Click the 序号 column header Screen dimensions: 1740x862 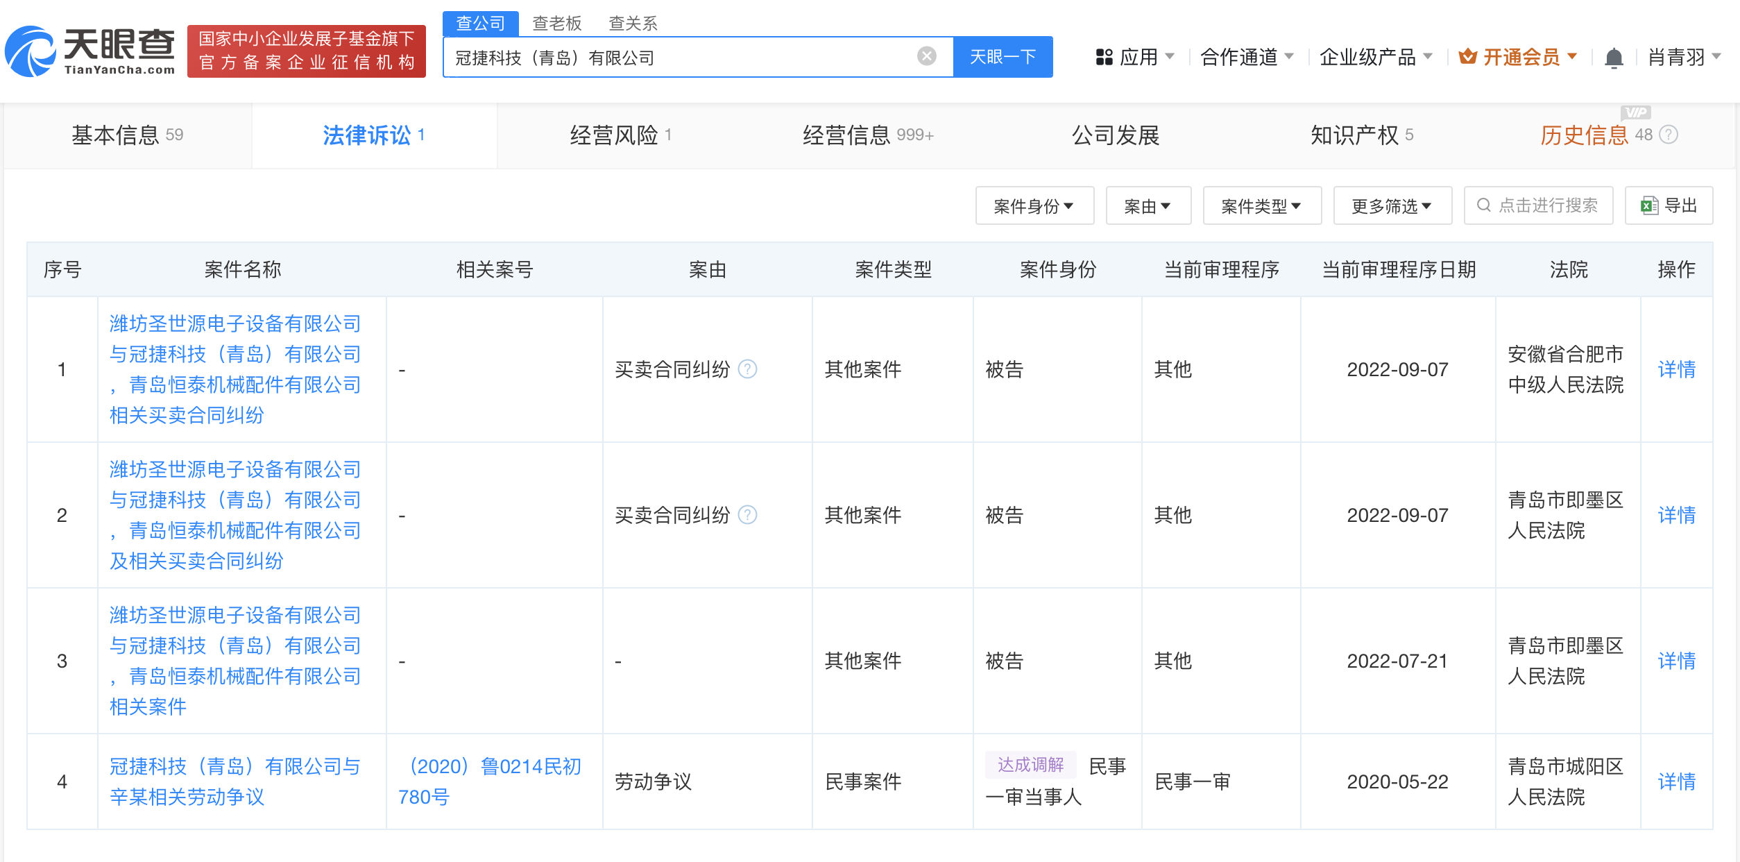click(x=62, y=269)
